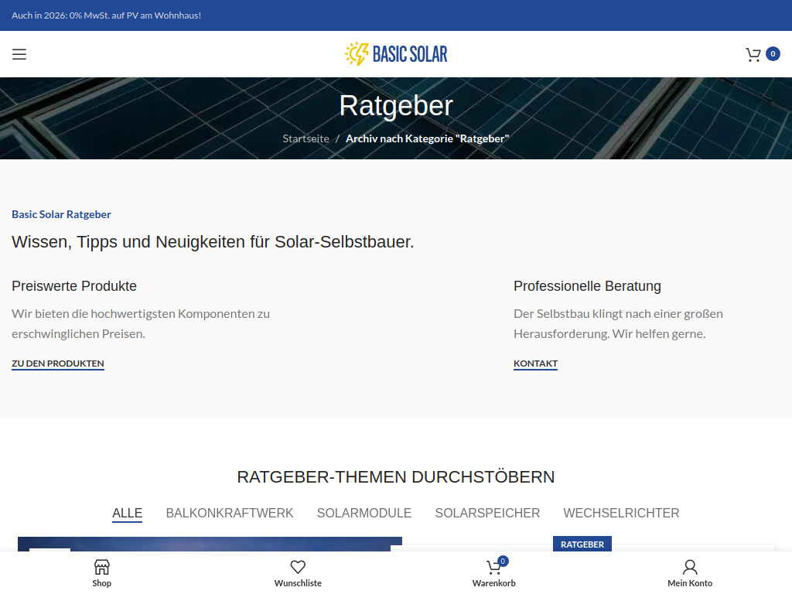Open the Basic Solar Ratgeber link
The image size is (792, 594).
click(61, 214)
